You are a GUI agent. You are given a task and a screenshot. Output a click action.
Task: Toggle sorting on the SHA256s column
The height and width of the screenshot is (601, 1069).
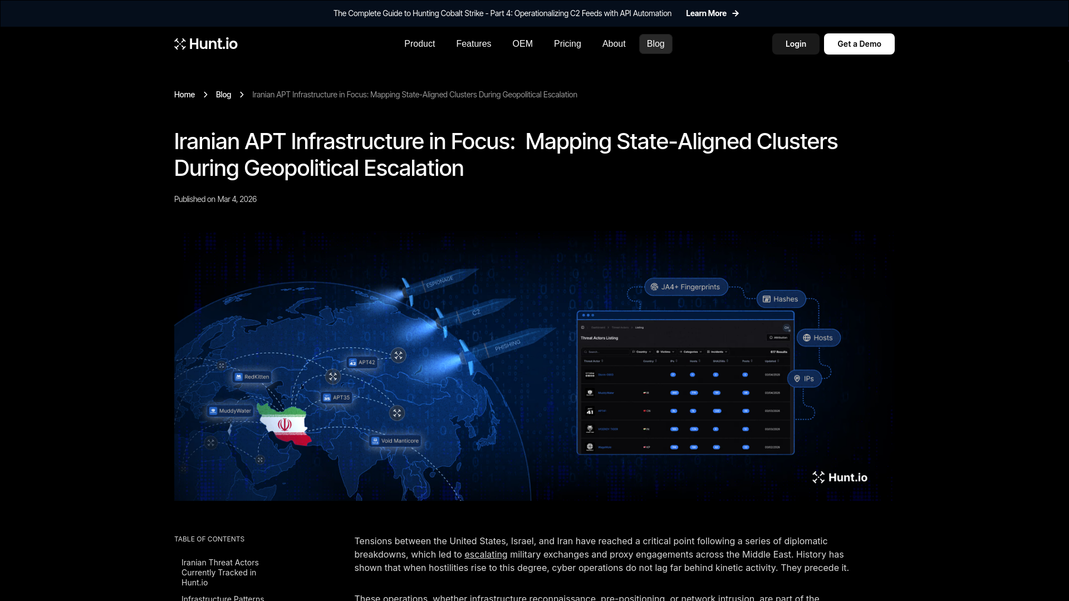(x=728, y=361)
